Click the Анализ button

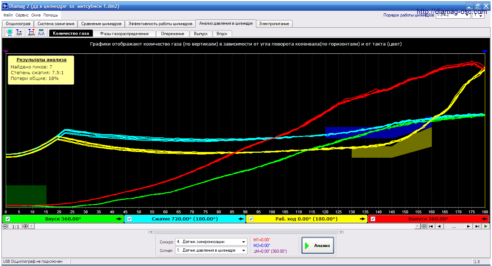(x=318, y=246)
